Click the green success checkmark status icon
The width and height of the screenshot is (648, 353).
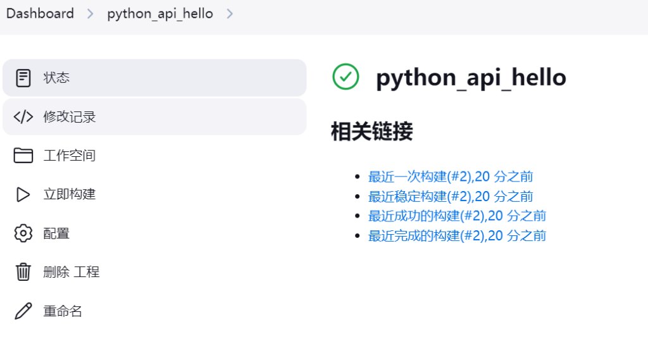[x=346, y=77]
